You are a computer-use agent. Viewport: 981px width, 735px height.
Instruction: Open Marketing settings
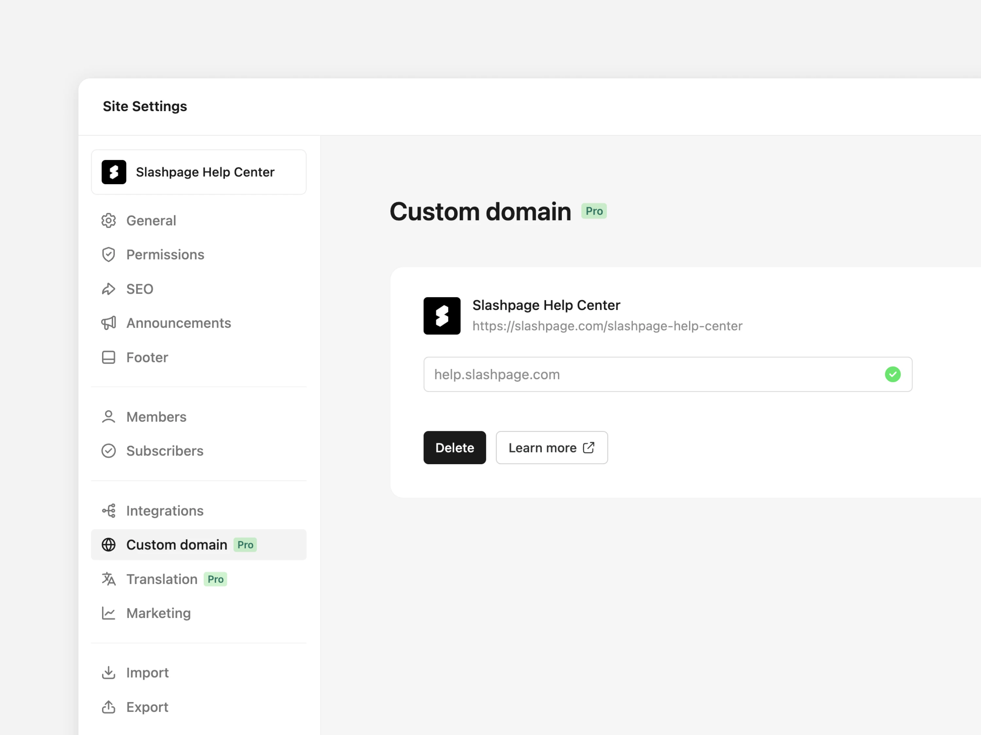199,613
